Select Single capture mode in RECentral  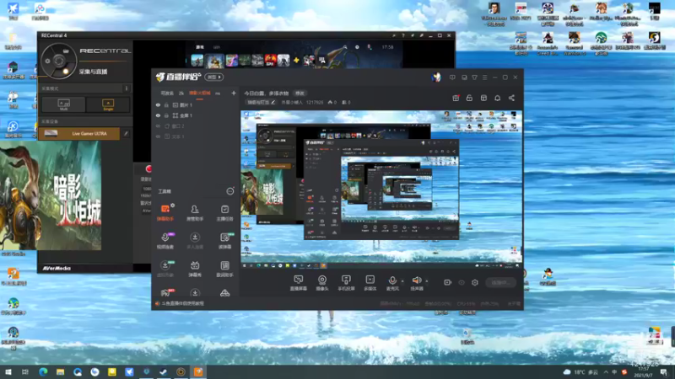[x=108, y=104]
